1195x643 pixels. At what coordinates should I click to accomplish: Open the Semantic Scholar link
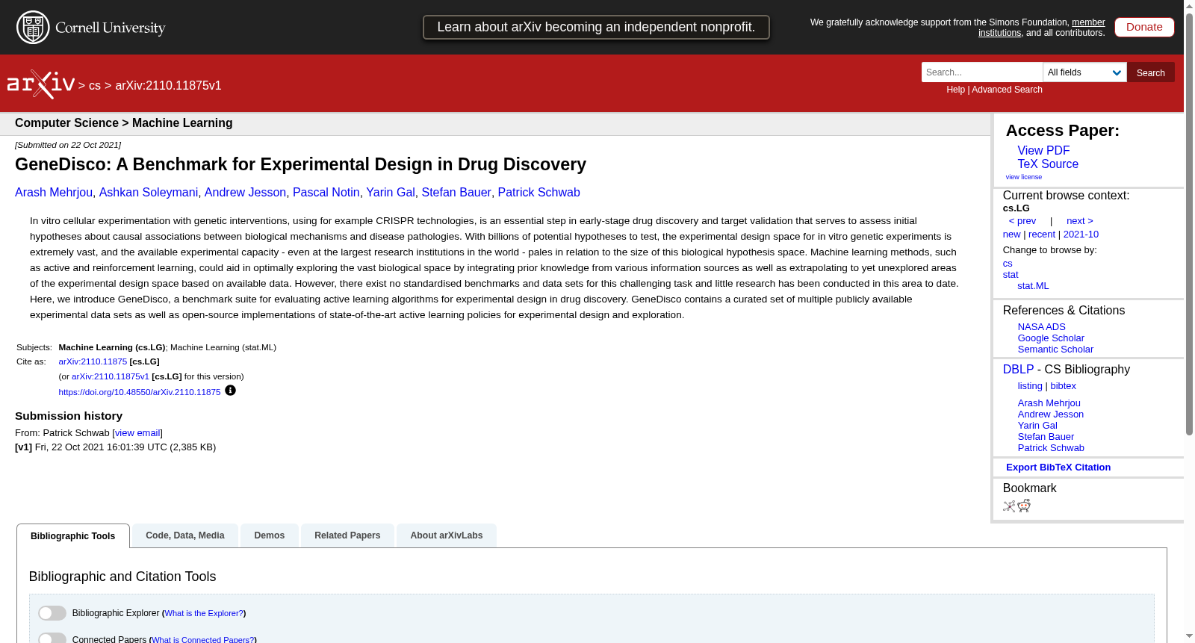click(x=1055, y=350)
